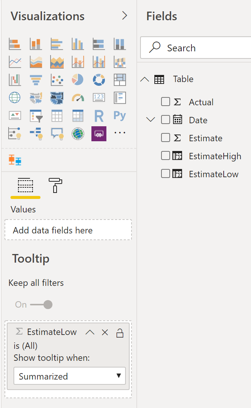Click the Date field name
This screenshot has width=251, height=408.
[x=198, y=120]
